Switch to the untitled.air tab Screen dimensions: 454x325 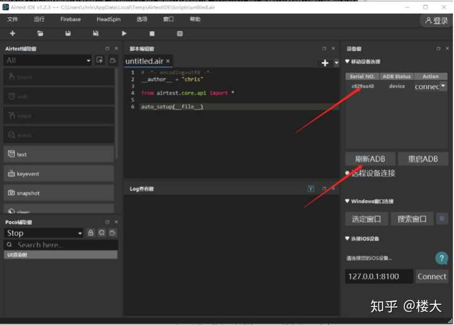click(144, 61)
